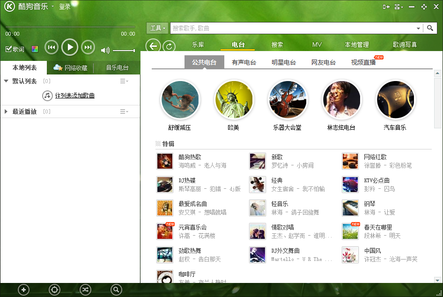
Task: Open the 乐器大会堂 radio station thumbnail
Action: (288, 100)
